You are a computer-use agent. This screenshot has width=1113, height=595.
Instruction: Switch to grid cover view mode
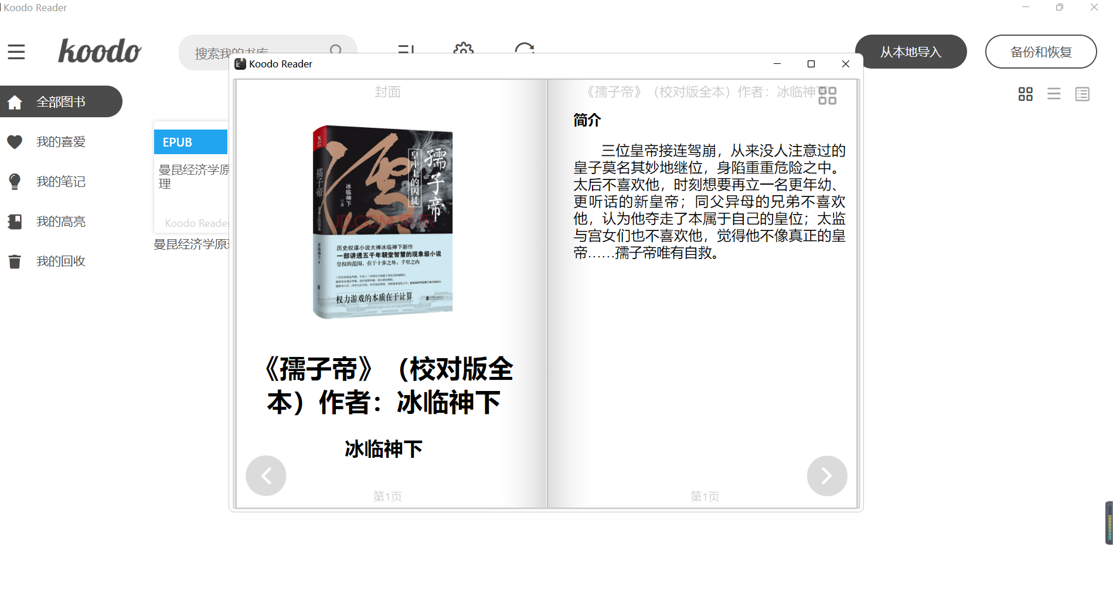pyautogui.click(x=1025, y=94)
